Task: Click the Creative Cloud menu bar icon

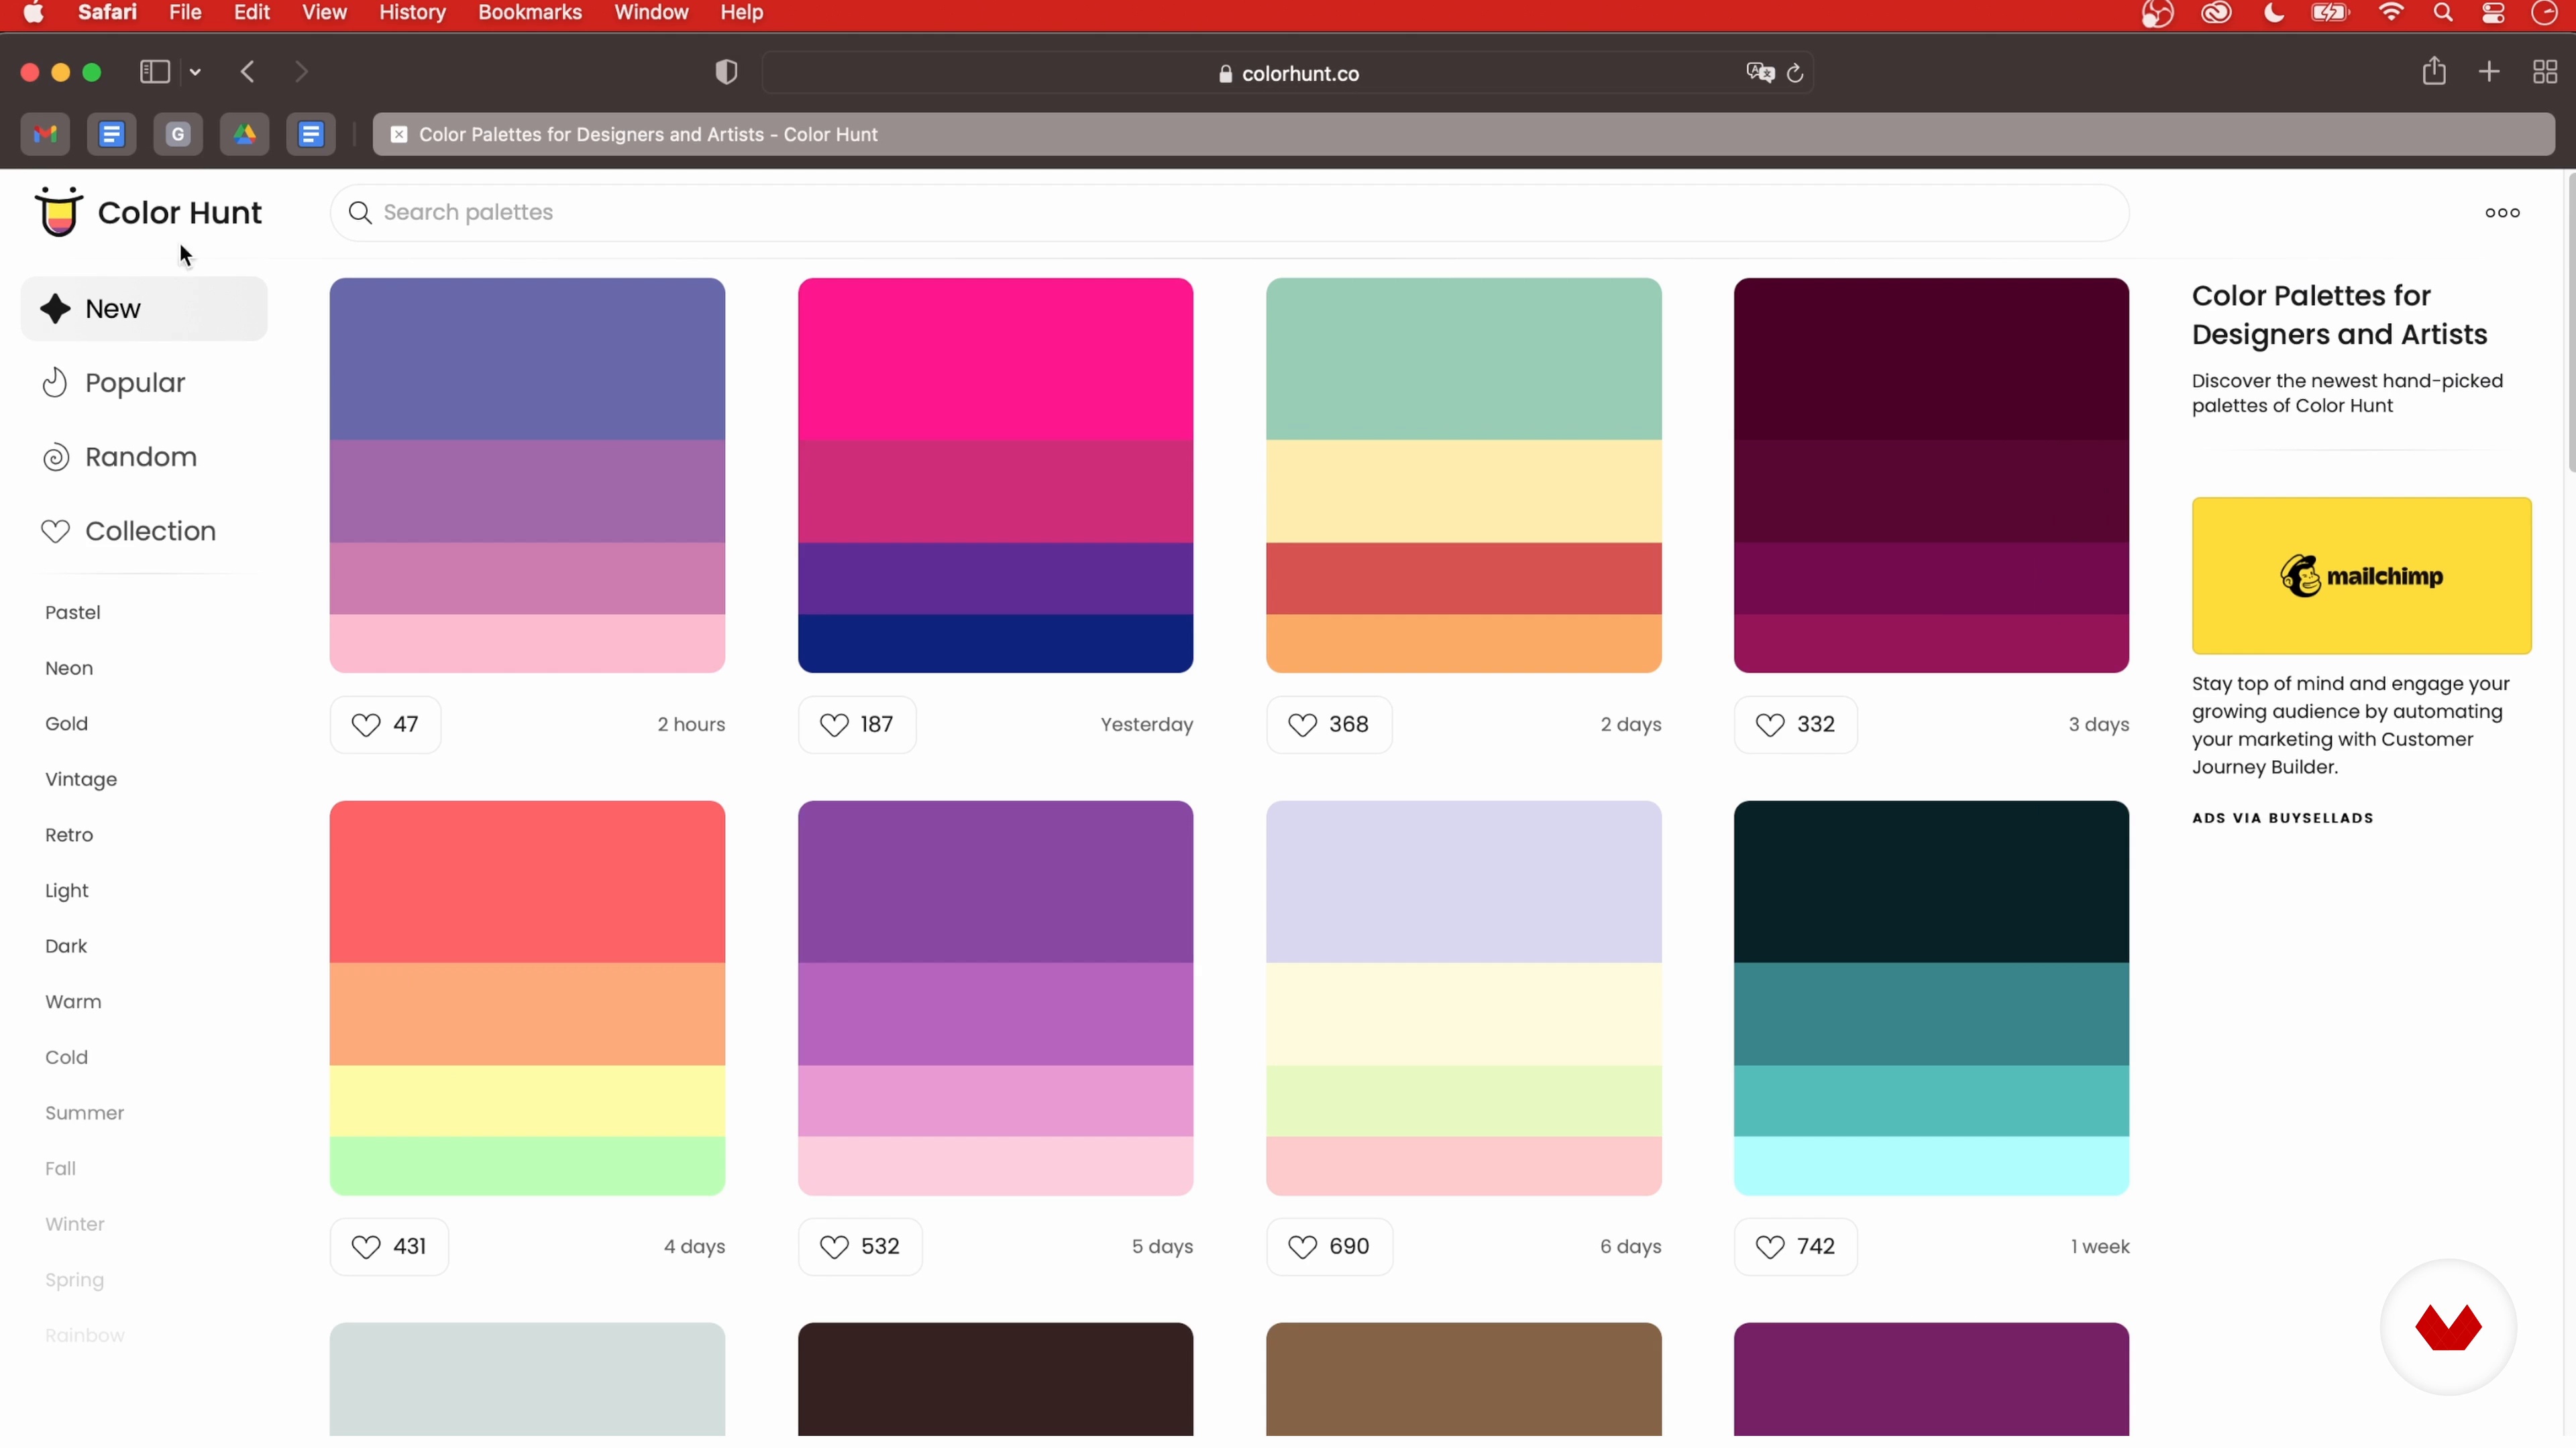Action: tap(2216, 13)
